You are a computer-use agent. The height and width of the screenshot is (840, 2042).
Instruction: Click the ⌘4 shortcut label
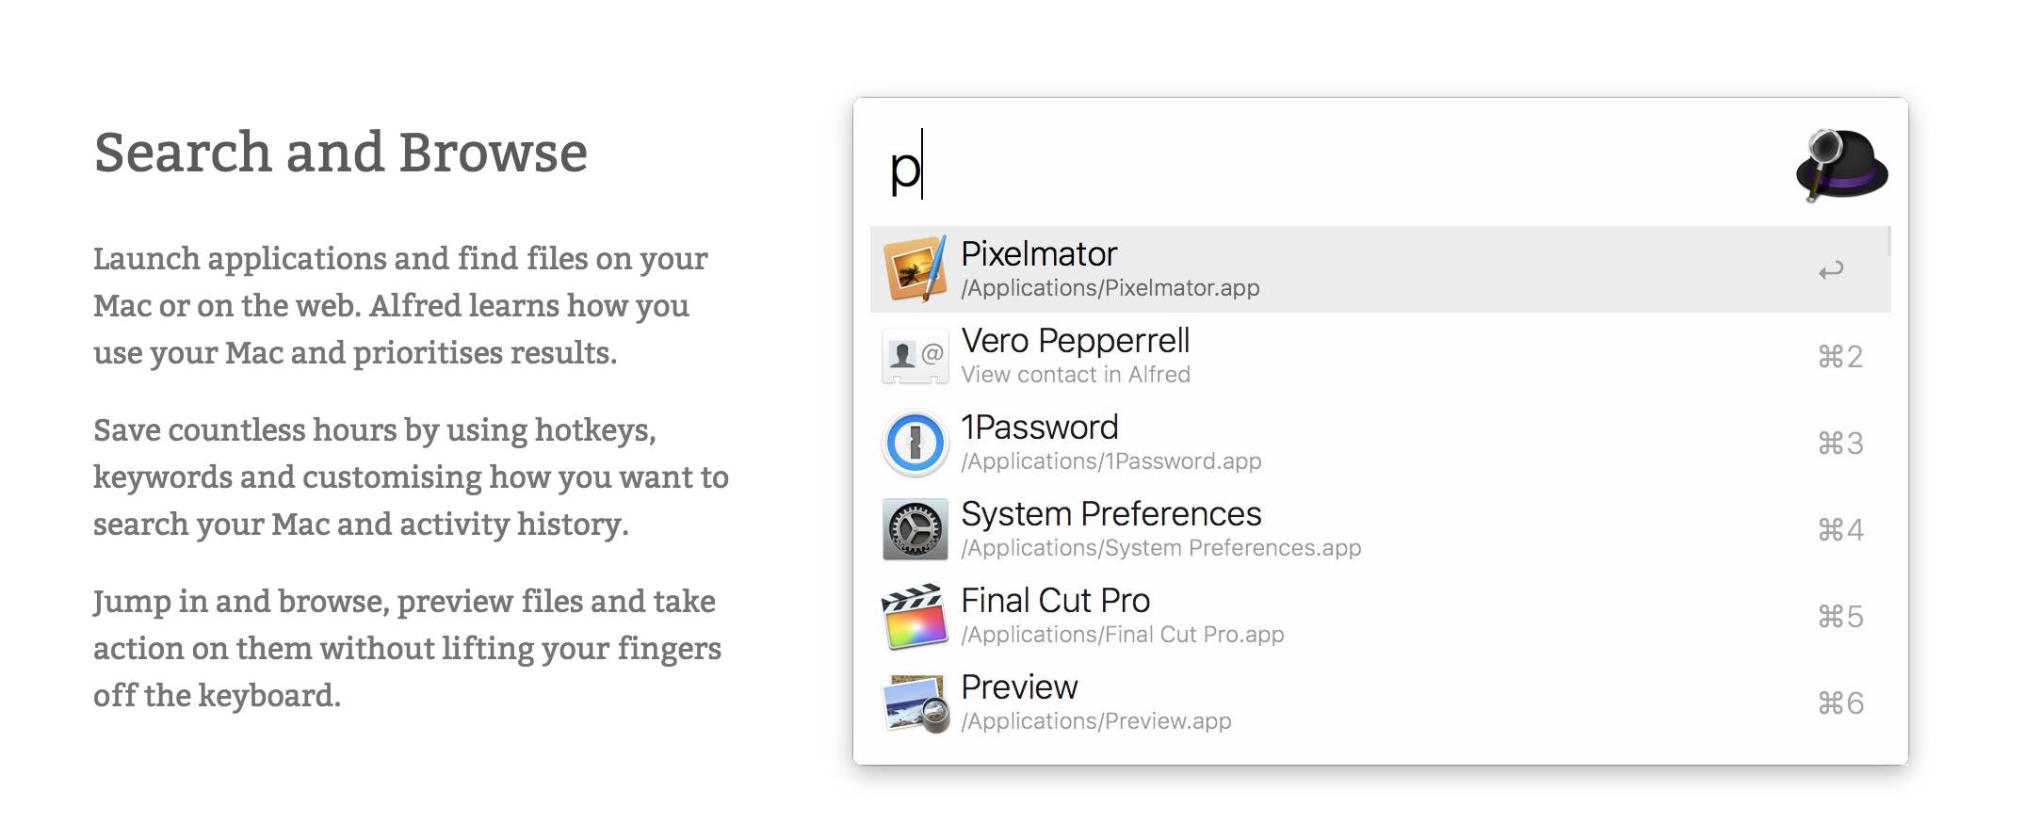tap(1839, 530)
